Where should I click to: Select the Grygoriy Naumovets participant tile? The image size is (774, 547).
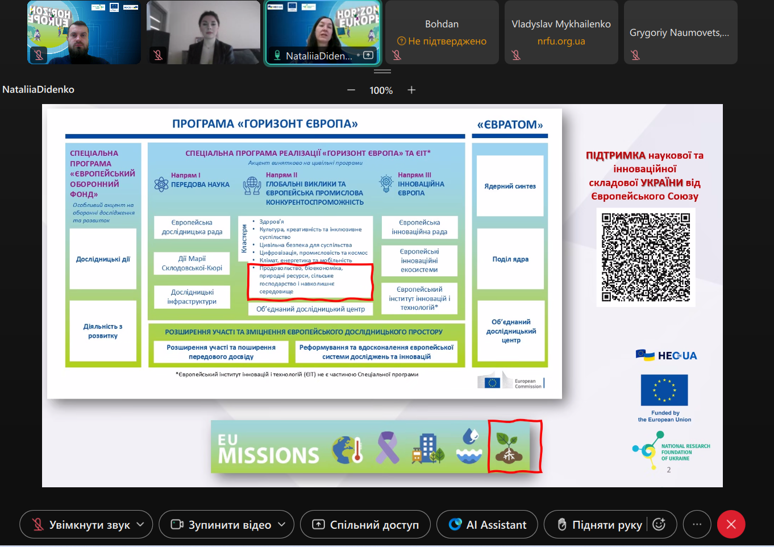click(680, 32)
